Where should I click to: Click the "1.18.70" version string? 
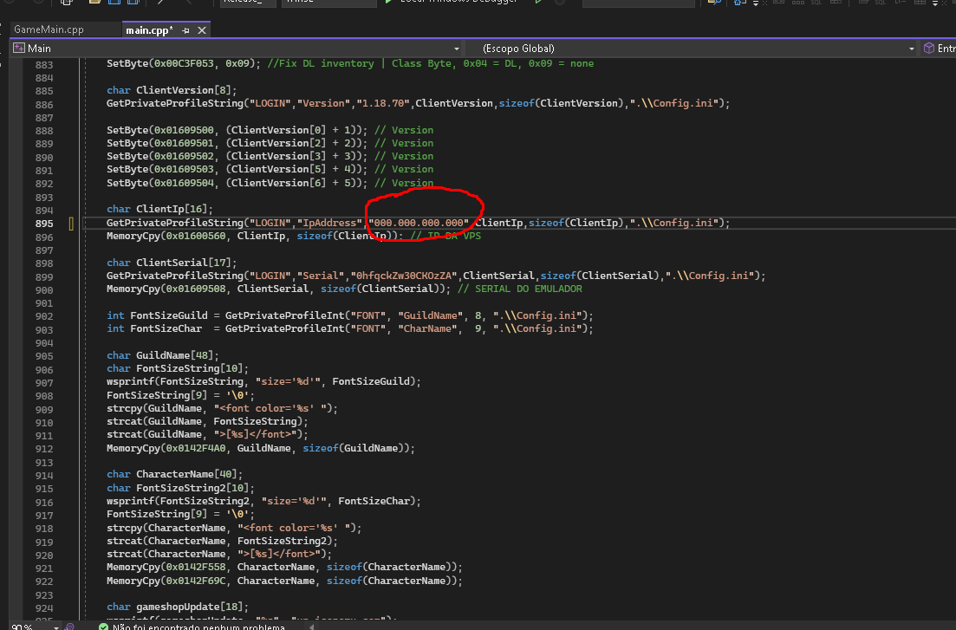click(x=383, y=103)
